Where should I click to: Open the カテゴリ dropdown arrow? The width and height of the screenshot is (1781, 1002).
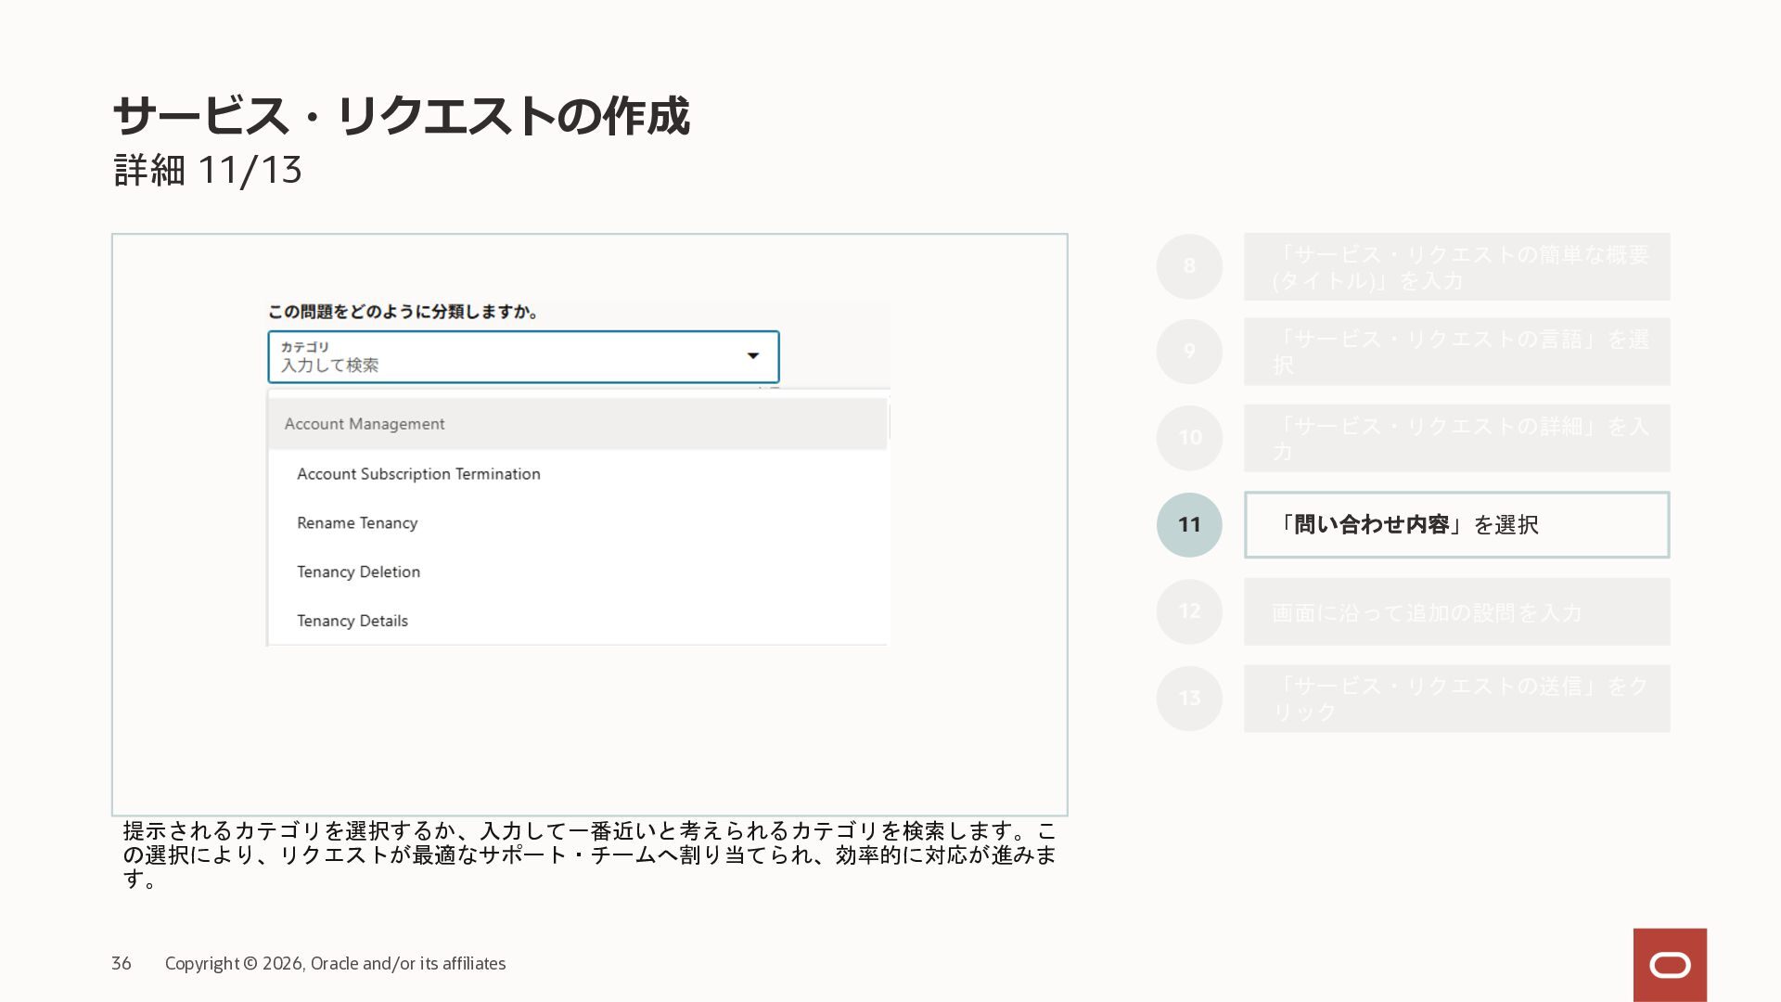tap(753, 356)
